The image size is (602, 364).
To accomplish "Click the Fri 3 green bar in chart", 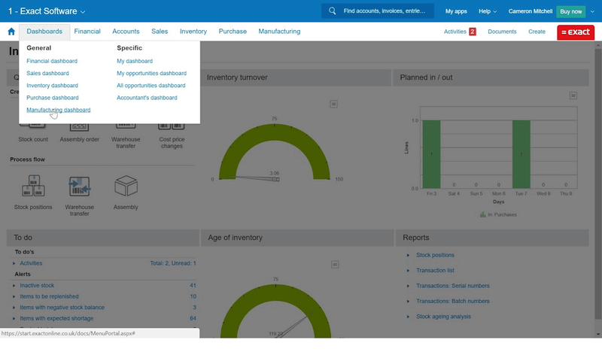I will click(431, 154).
